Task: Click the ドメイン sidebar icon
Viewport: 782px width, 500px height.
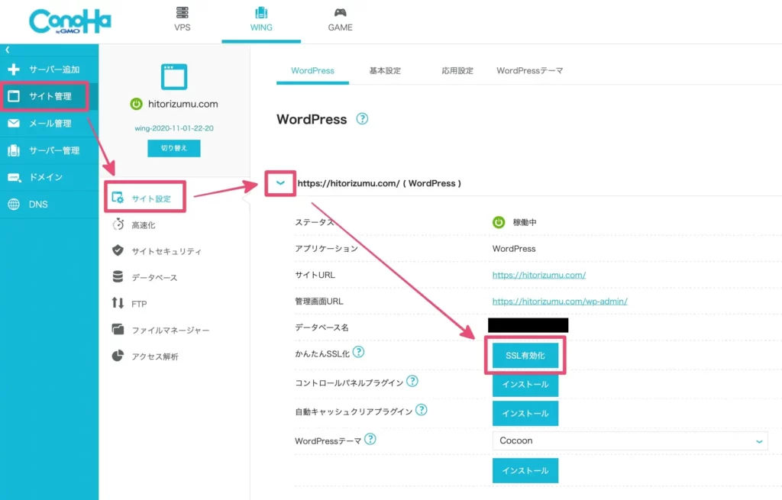Action: (14, 177)
